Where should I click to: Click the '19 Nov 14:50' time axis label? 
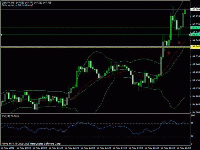(136, 148)
